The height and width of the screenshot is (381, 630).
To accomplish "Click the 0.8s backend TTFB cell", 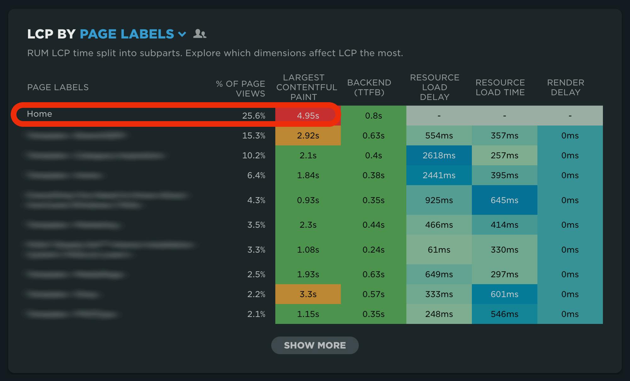I will (373, 116).
